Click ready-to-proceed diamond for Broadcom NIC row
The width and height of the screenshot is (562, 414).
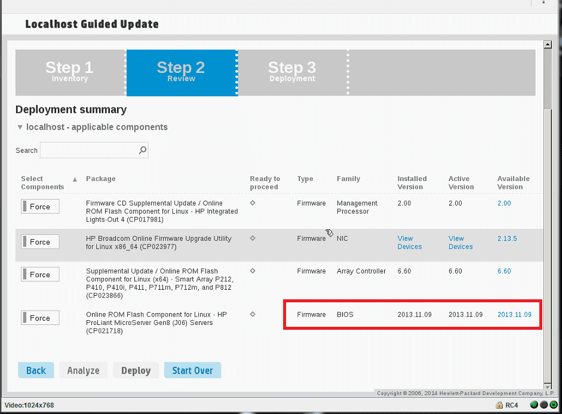pos(253,238)
